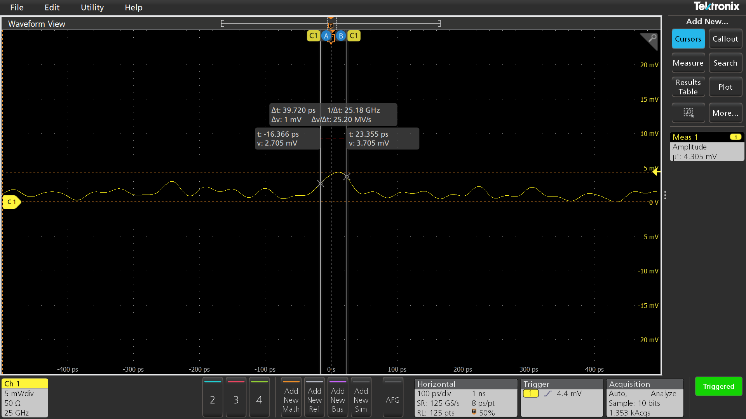Click the trigger position icon beside 50%
This screenshot has width=746, height=419.
pyautogui.click(x=474, y=412)
